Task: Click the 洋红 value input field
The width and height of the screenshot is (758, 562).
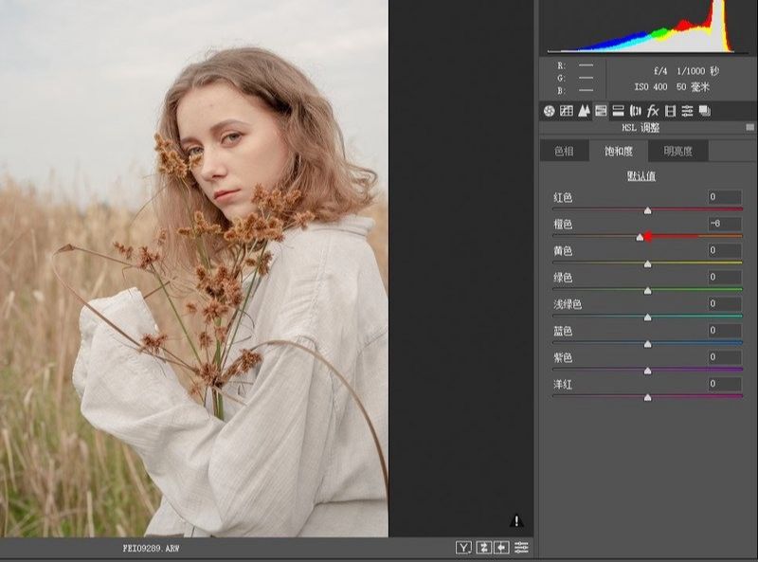Action: tap(725, 384)
